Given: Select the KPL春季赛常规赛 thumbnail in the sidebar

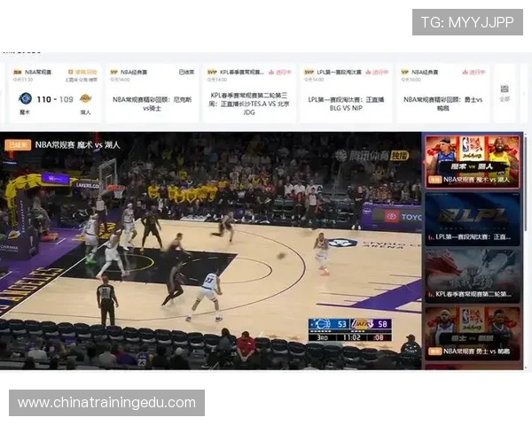Looking at the screenshot, I should 473,276.
